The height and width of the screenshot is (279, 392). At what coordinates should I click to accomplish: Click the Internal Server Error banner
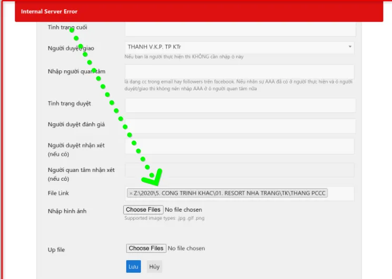tap(199, 11)
